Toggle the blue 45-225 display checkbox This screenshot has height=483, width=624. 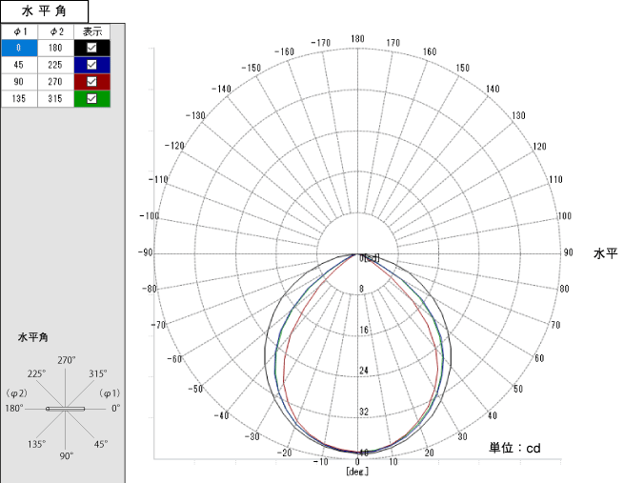[91, 65]
